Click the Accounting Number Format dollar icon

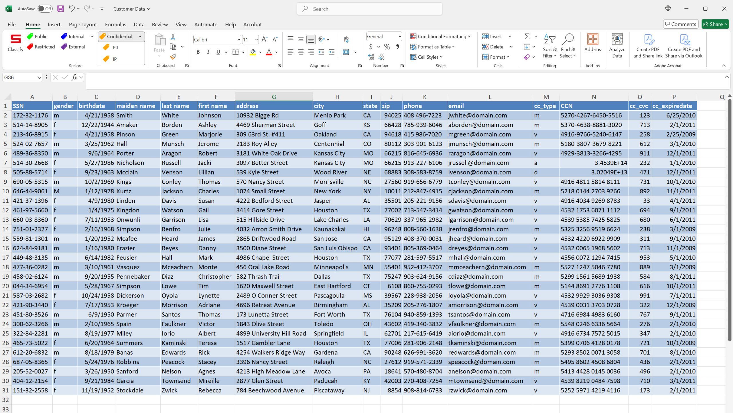point(371,46)
